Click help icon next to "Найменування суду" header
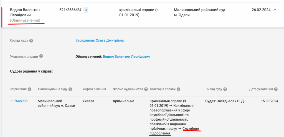 coord(70,89)
